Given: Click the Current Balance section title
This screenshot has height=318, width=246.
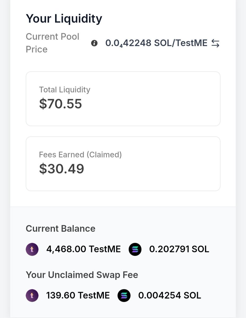Looking at the screenshot, I should tap(60, 229).
